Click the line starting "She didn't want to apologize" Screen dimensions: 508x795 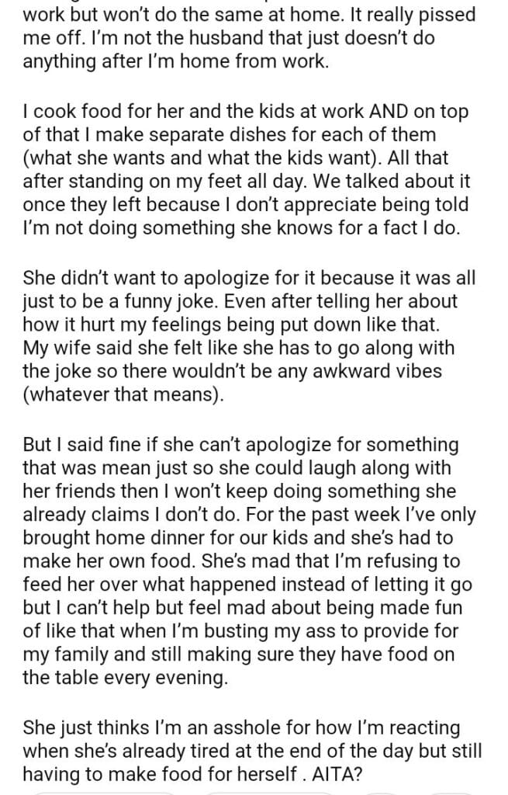point(248,276)
